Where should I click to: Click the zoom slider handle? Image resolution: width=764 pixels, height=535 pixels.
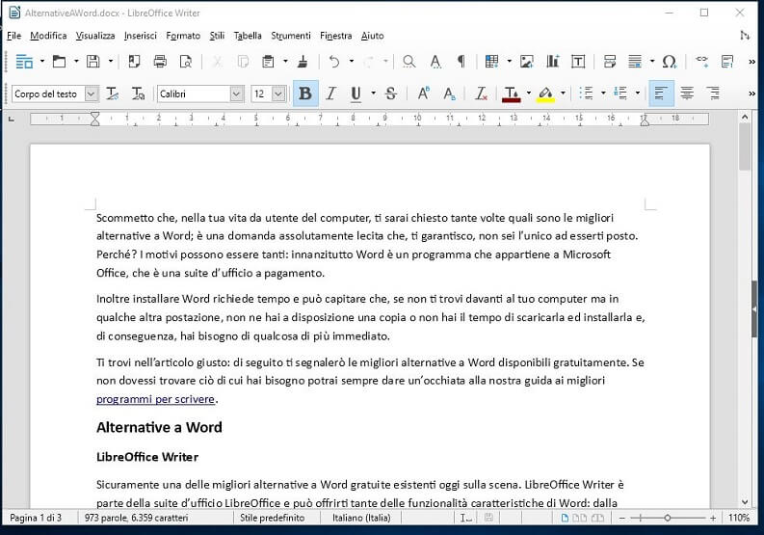click(668, 518)
